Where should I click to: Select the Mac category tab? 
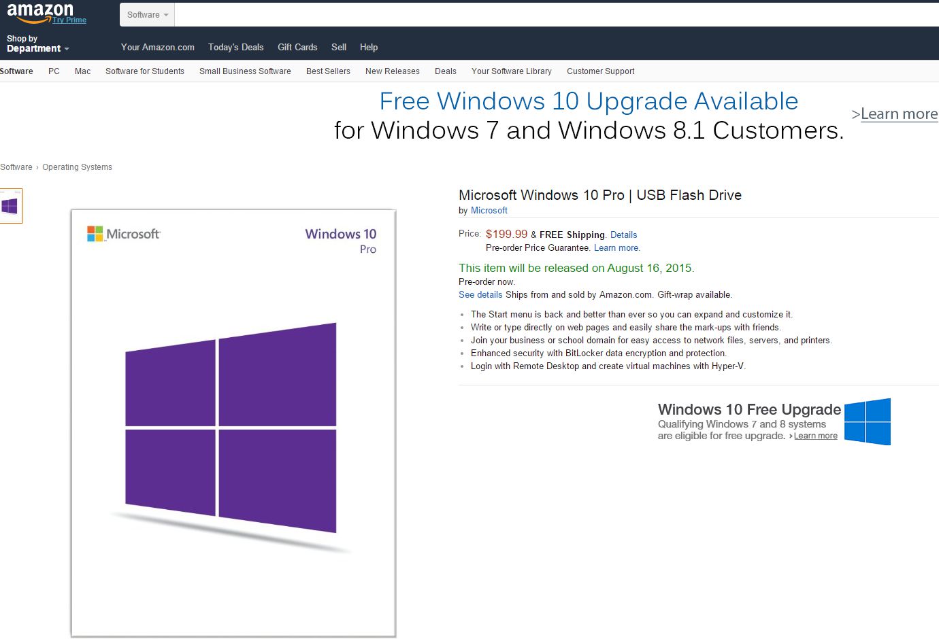82,71
